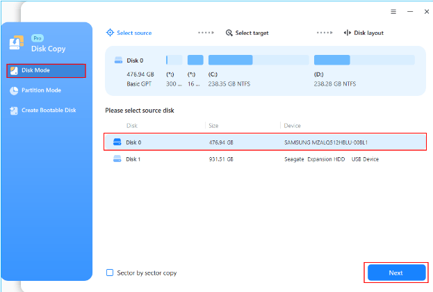Click the Disk column header
The height and width of the screenshot is (292, 433).
[x=132, y=126]
